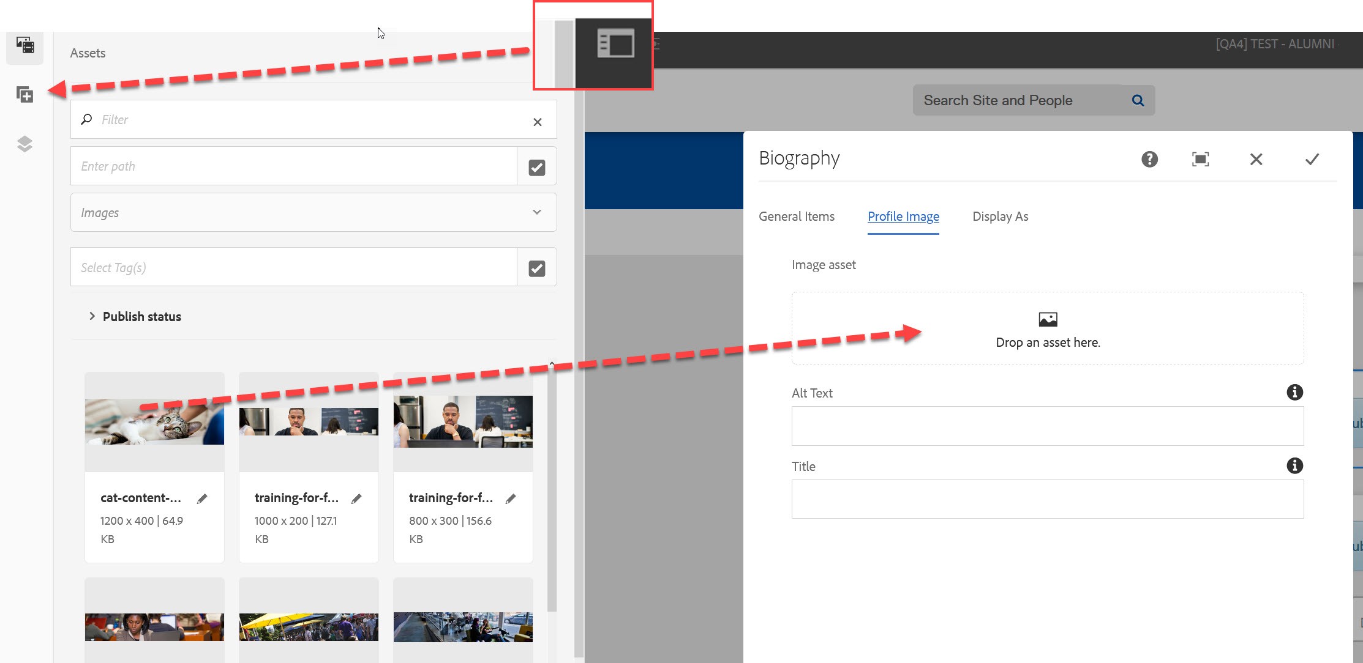Open the Components tab in side rail
The height and width of the screenshot is (663, 1363).
24,95
